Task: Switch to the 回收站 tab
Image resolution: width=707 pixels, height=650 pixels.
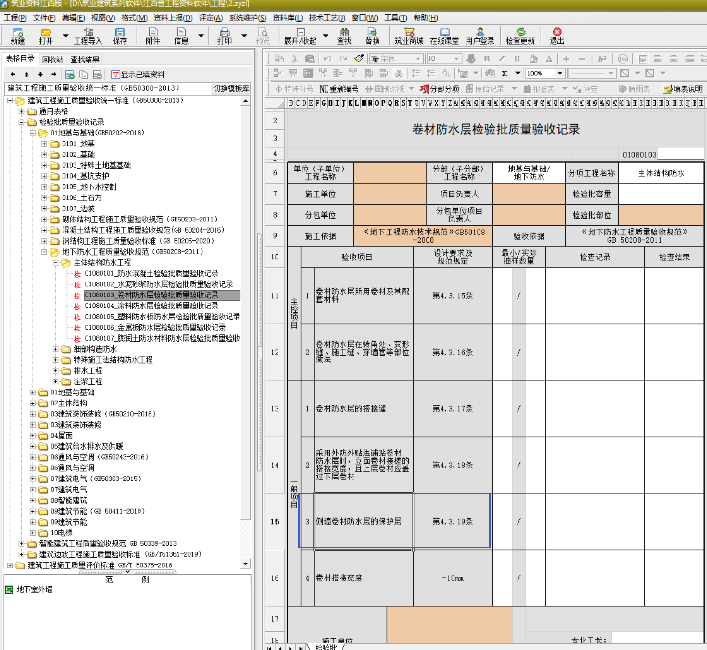Action: click(52, 60)
